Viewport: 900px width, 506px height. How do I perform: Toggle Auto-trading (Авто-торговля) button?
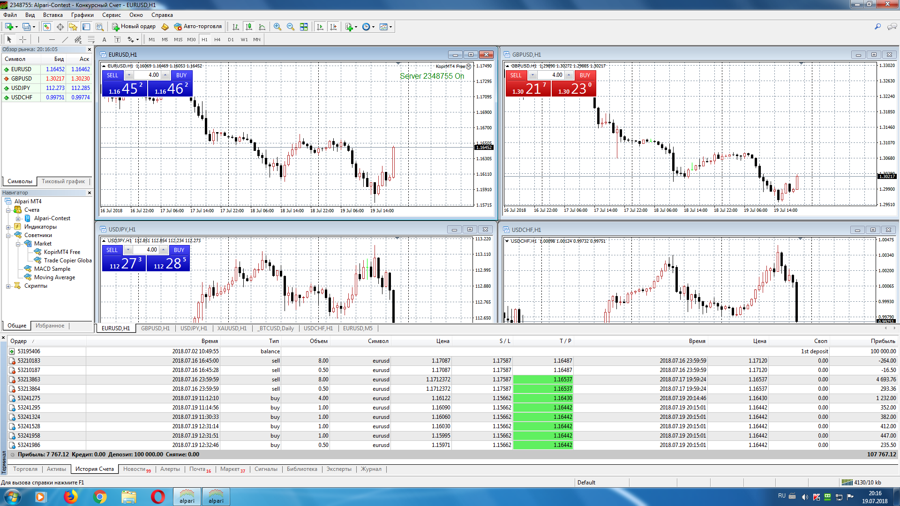click(197, 27)
